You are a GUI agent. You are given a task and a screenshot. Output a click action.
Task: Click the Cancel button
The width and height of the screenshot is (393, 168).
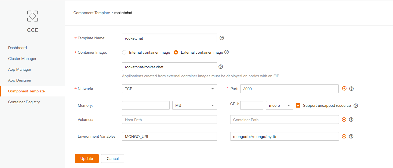(x=113, y=159)
